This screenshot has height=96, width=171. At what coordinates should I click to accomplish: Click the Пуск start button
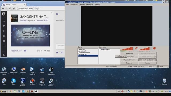click(x=3, y=91)
